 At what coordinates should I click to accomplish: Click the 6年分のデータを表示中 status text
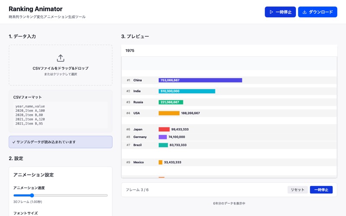click(x=229, y=203)
